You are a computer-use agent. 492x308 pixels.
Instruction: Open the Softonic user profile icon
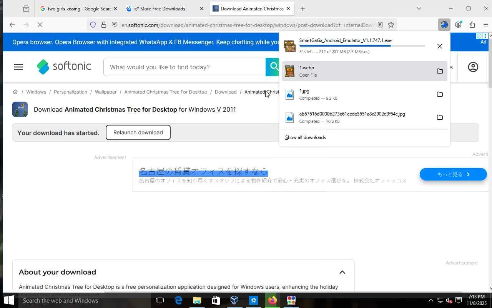[x=473, y=67]
